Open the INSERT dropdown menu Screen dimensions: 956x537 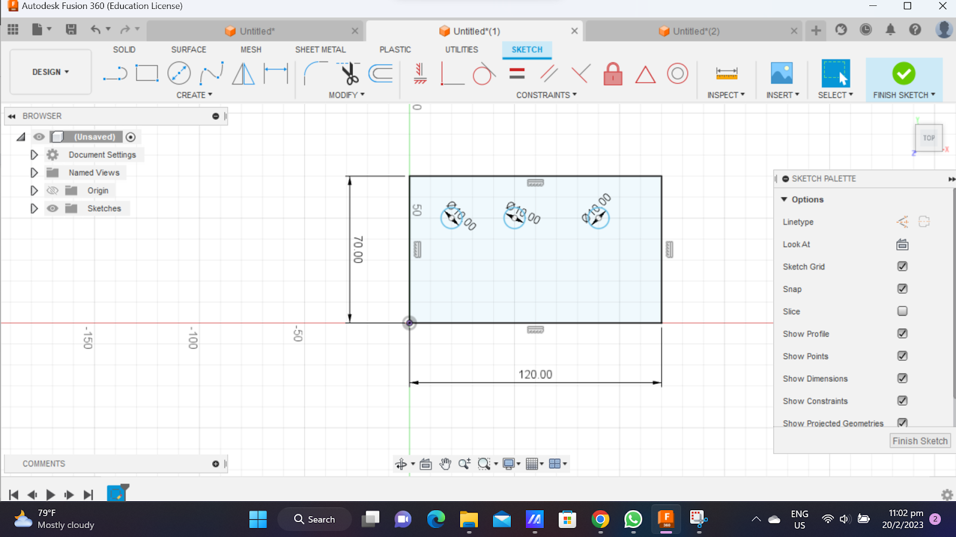click(783, 95)
